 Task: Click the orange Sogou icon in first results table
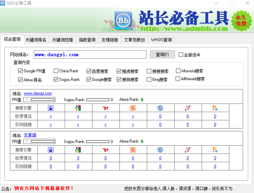[133, 108]
